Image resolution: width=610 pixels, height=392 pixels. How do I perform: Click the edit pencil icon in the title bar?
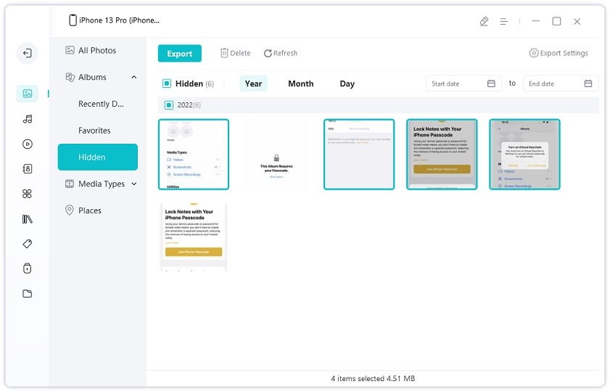(x=484, y=21)
